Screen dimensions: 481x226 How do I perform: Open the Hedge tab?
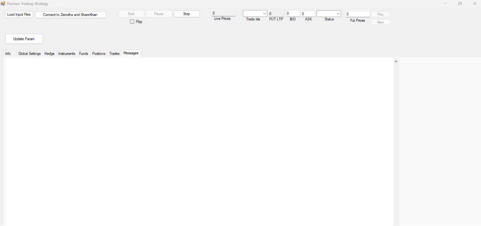click(49, 54)
